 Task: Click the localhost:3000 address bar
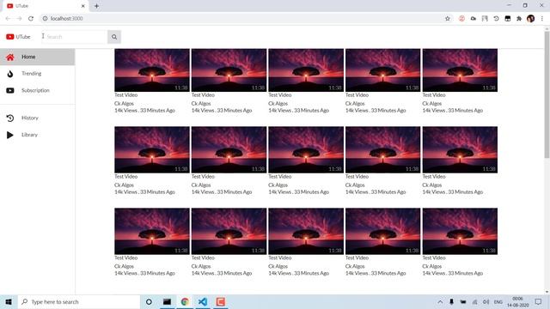pyautogui.click(x=246, y=19)
